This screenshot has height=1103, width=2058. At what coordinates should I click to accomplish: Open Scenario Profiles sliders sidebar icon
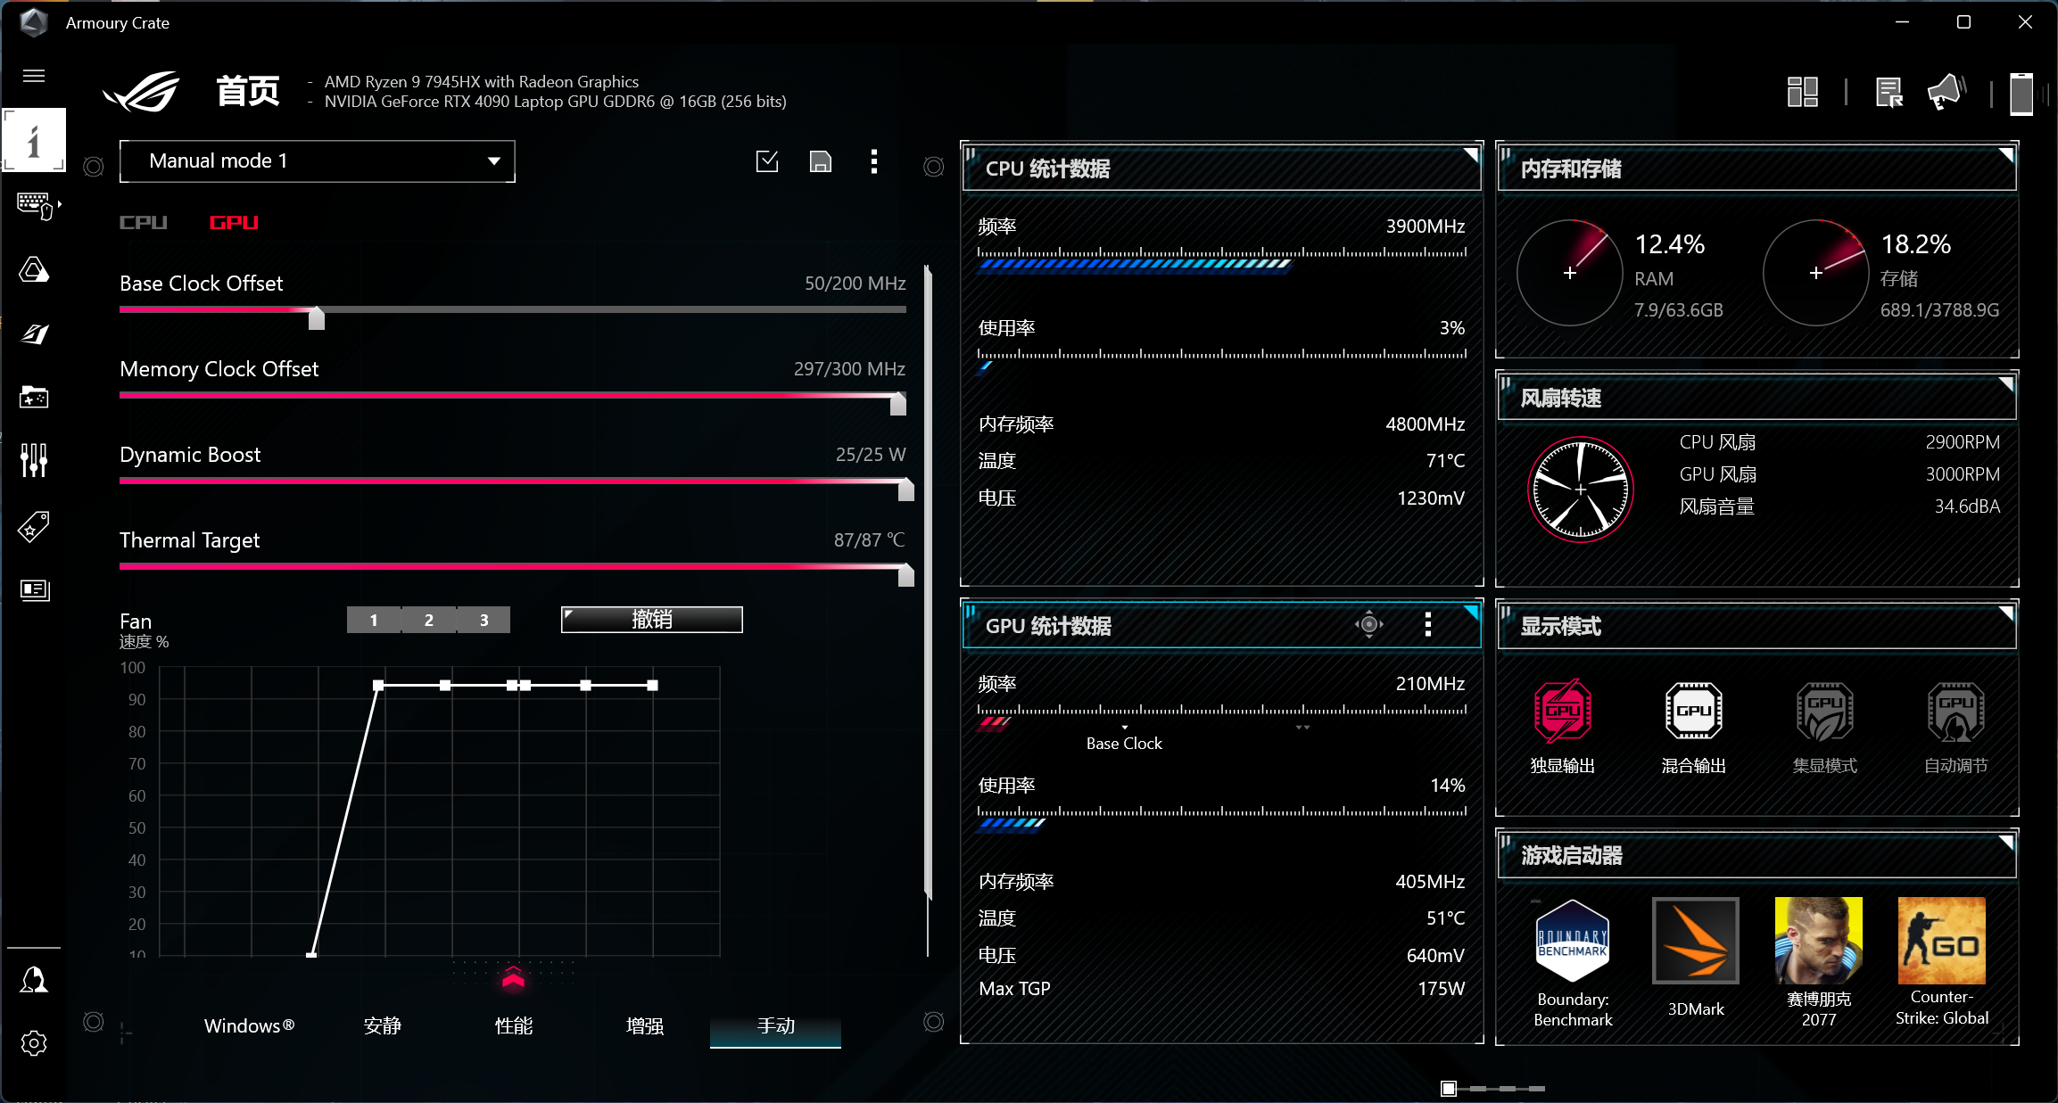click(x=34, y=460)
